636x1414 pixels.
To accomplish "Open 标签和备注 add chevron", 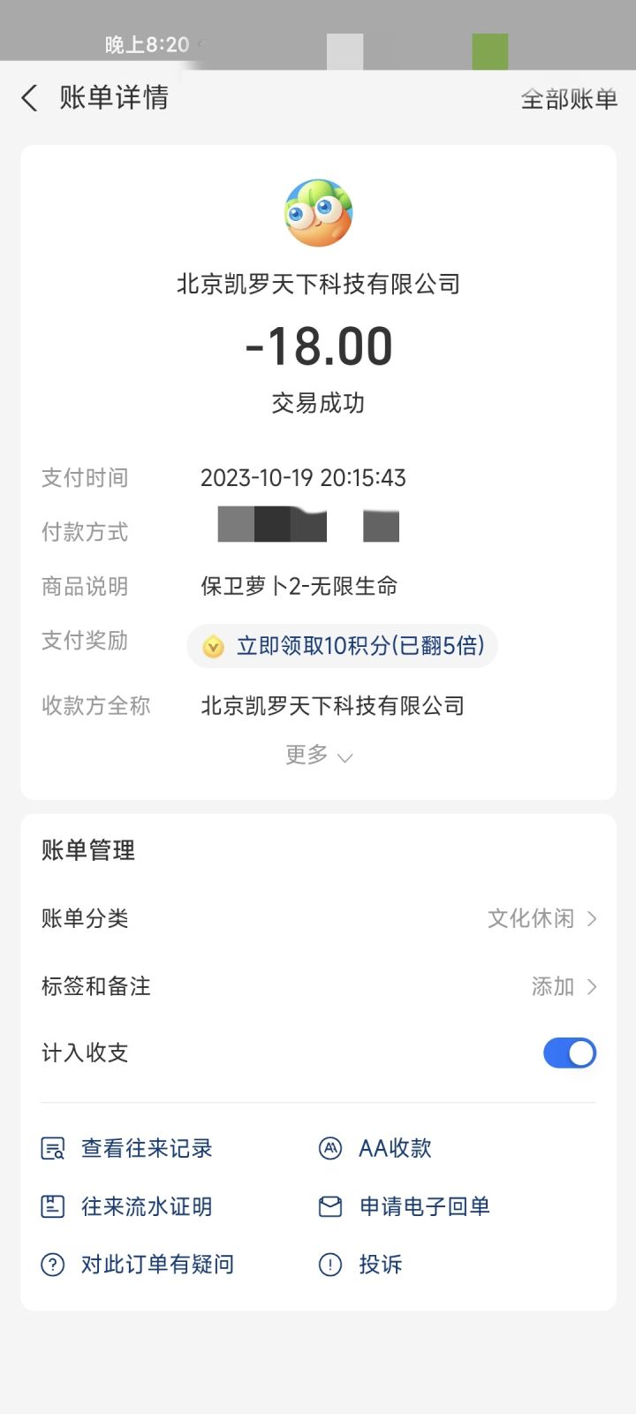I will [x=592, y=986].
